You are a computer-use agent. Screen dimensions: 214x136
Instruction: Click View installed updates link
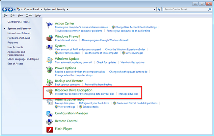tap(133, 62)
